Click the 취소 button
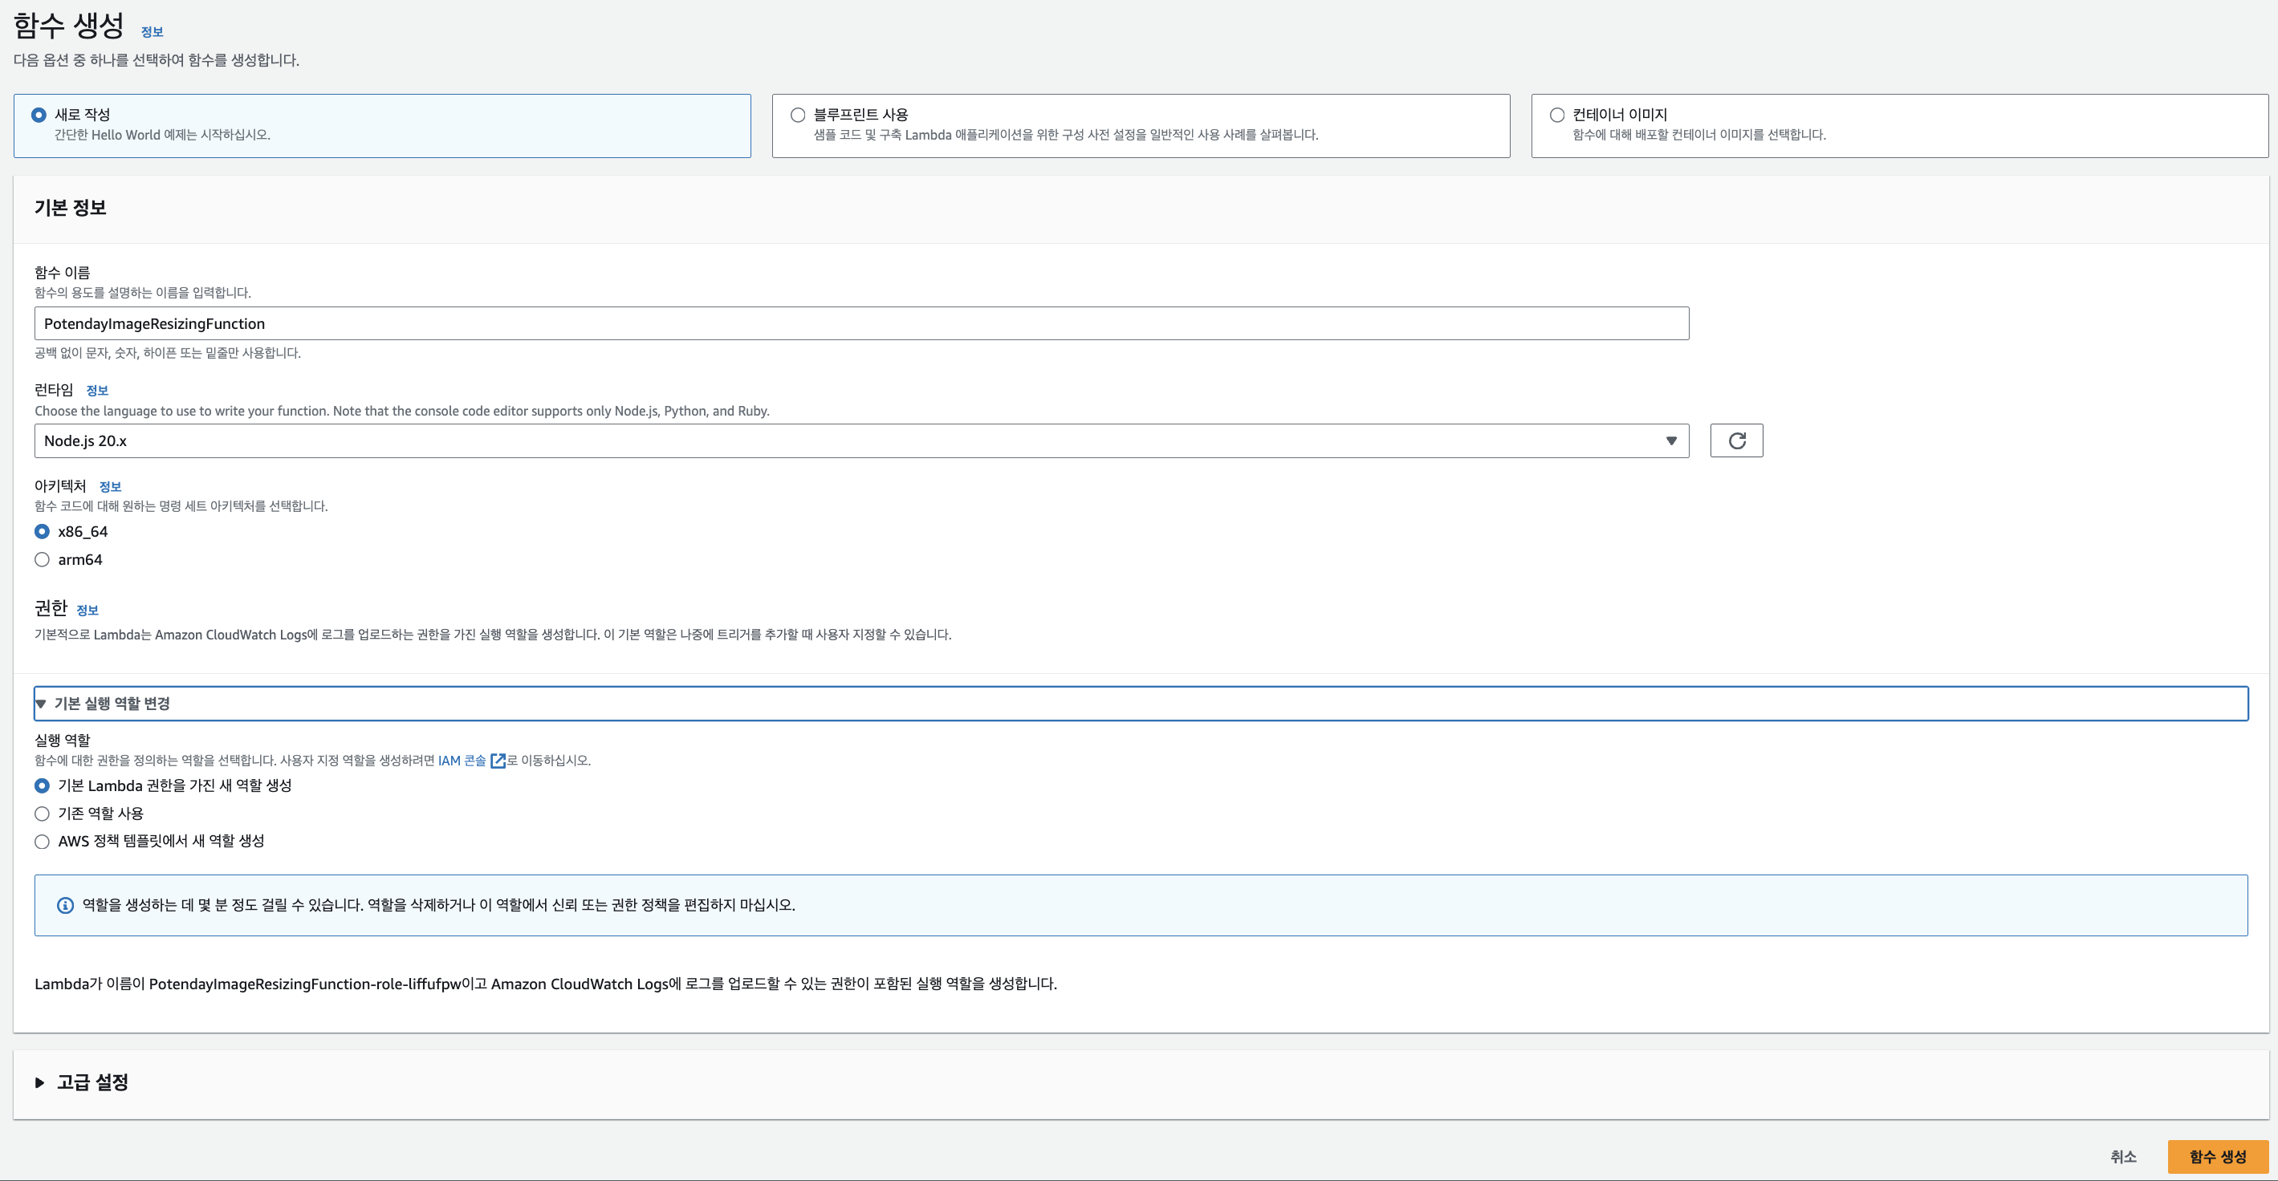This screenshot has height=1181, width=2278. (2122, 1156)
